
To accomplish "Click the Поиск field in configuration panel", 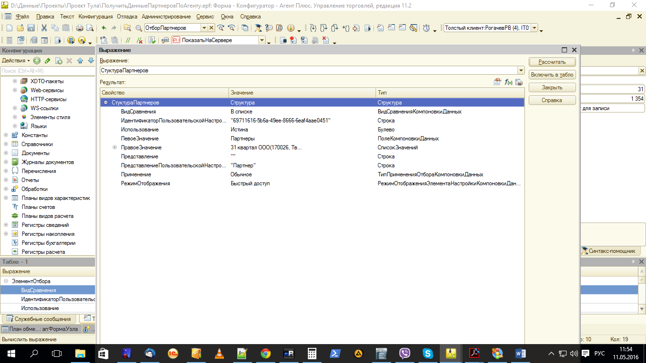I will click(x=47, y=71).
